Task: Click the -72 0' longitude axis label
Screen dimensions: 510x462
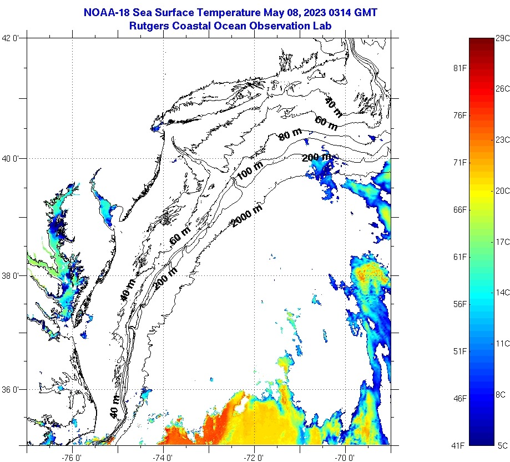Action: click(x=254, y=458)
